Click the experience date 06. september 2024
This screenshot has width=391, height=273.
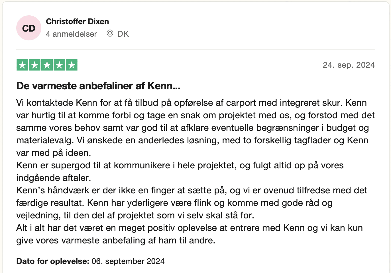pos(128,261)
